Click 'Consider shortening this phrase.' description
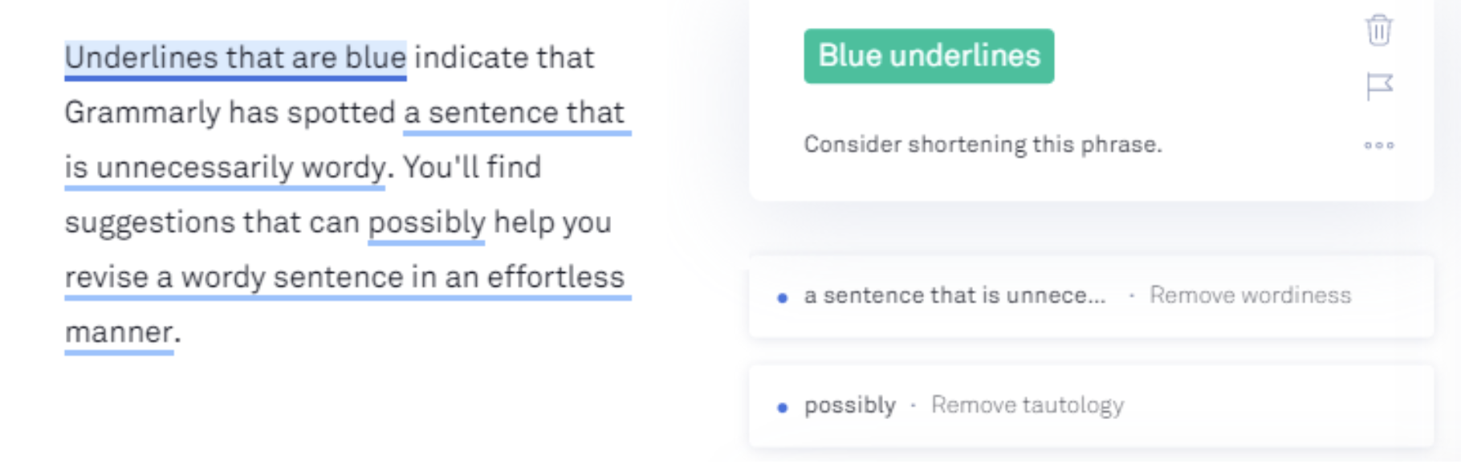 tap(983, 144)
